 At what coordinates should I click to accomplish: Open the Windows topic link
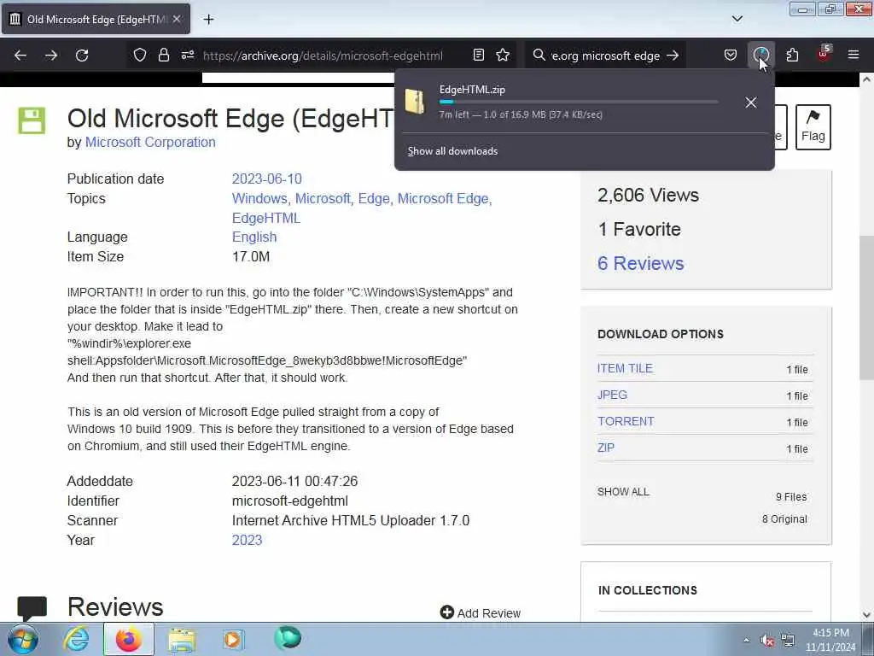259,198
